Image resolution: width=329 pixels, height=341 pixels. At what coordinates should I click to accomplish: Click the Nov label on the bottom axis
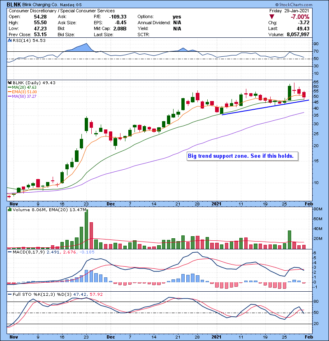(14, 337)
